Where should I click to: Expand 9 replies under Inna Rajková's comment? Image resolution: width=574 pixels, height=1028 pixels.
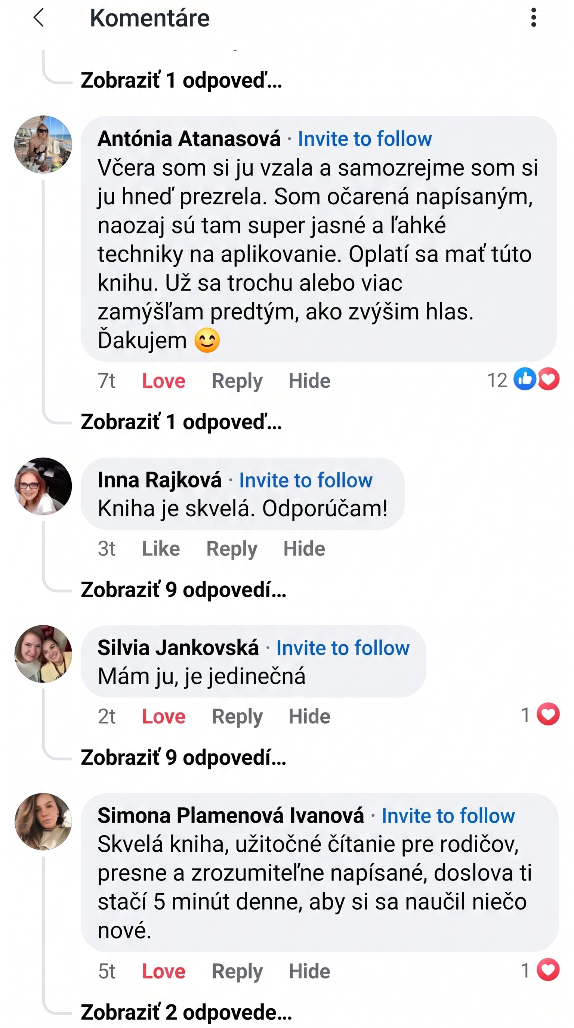pyautogui.click(x=183, y=590)
